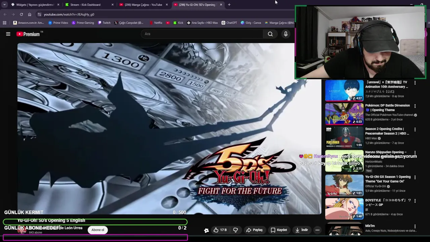Screen dimensions: 430x242
Task: Reload the page in the browser
Action: click(x=21, y=14)
